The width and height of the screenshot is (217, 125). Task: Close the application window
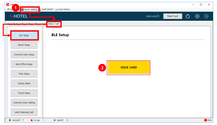(209, 4)
